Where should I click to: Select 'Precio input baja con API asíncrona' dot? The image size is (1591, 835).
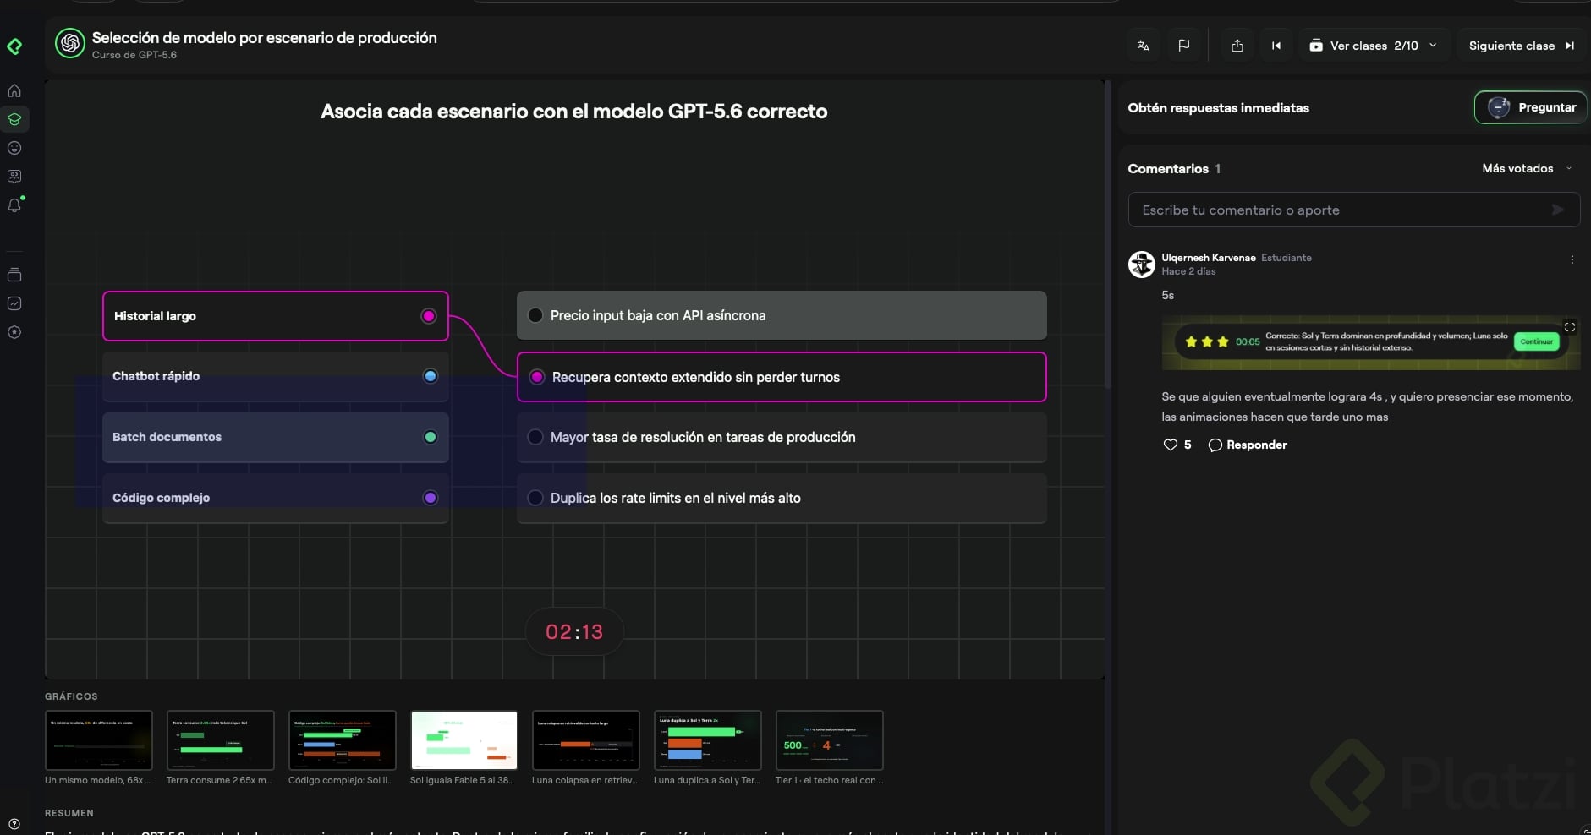click(x=535, y=315)
